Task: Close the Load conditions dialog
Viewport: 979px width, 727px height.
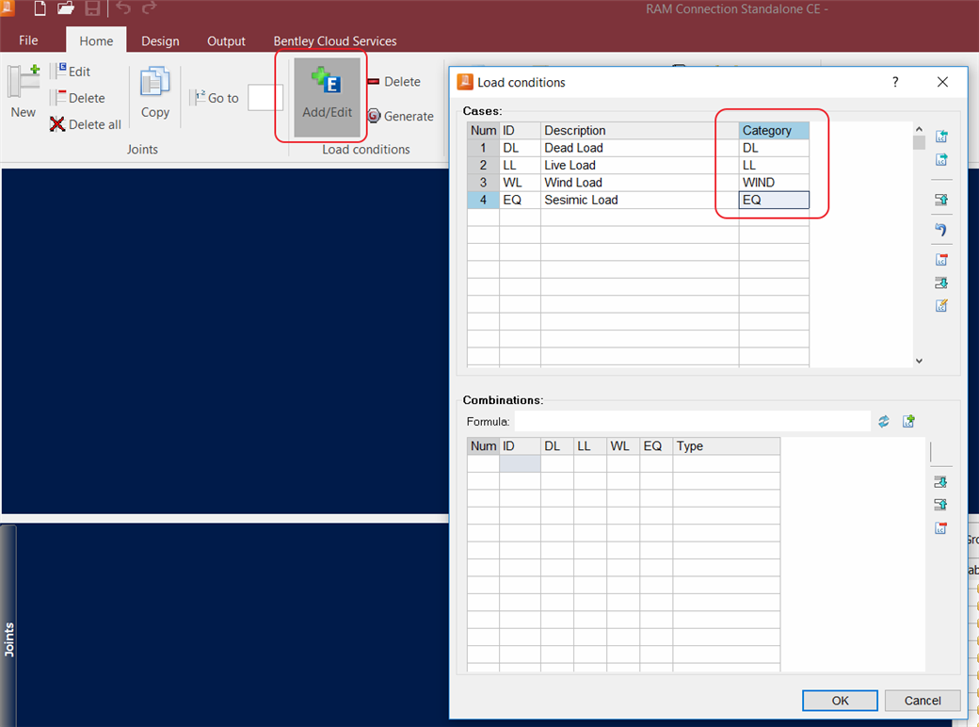Action: 943,82
